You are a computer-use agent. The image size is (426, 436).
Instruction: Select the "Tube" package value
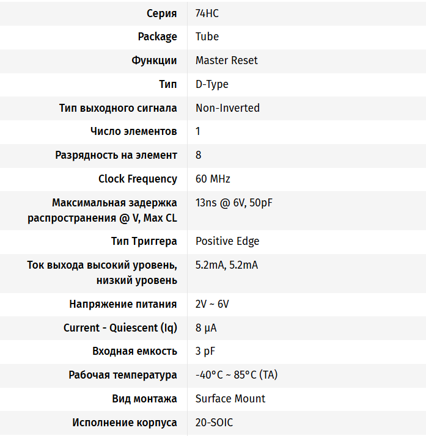207,37
